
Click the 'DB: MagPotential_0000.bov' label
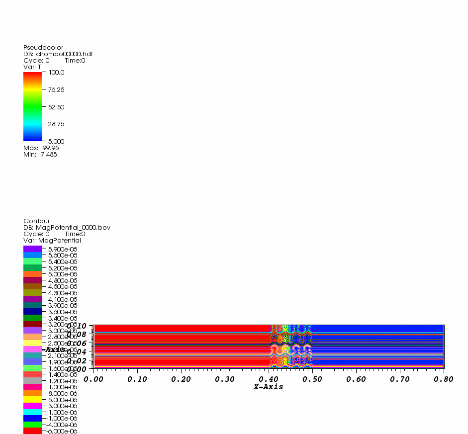coord(67,228)
